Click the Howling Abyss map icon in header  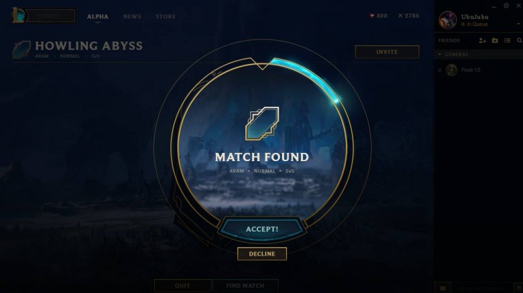(x=21, y=50)
